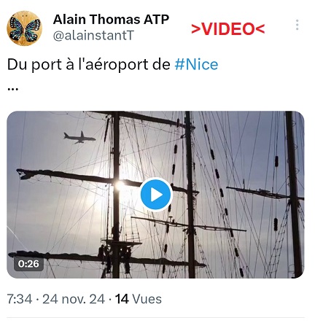Click the blue play button on video
This screenshot has width=315, height=331.
coord(156,195)
